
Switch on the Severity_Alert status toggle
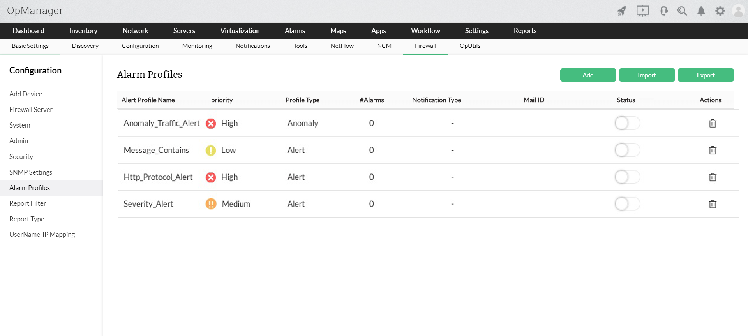coord(627,204)
